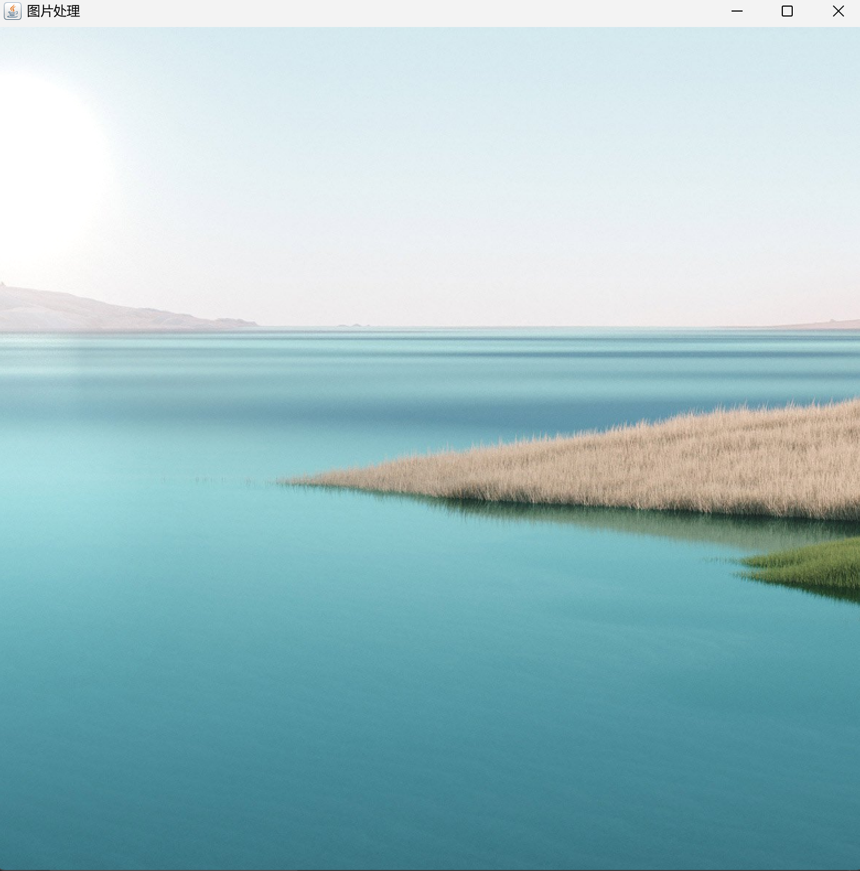Close the 图片处理 window
860x871 pixels.
[x=838, y=11]
